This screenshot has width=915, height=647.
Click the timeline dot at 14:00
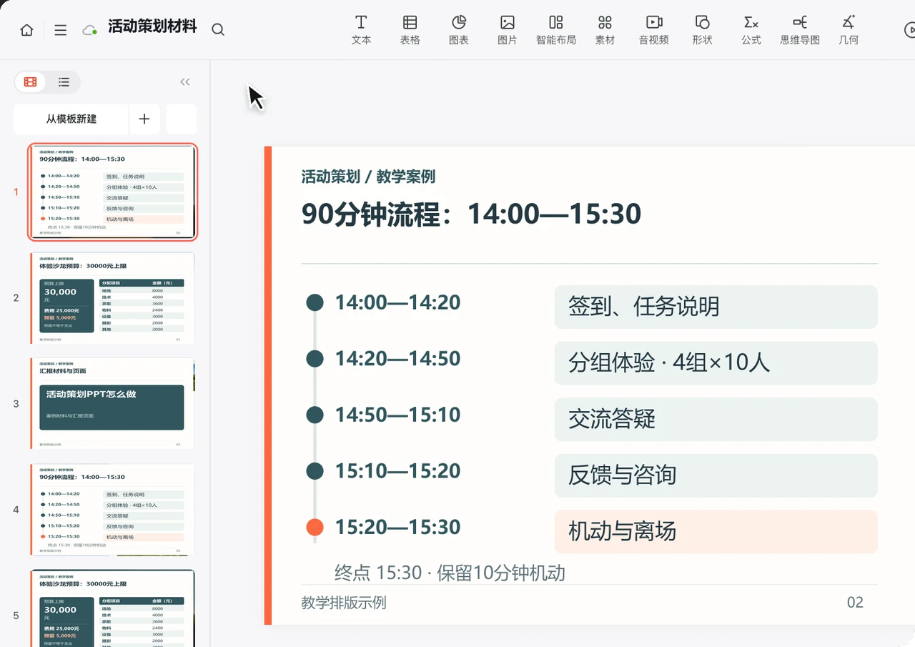point(315,302)
